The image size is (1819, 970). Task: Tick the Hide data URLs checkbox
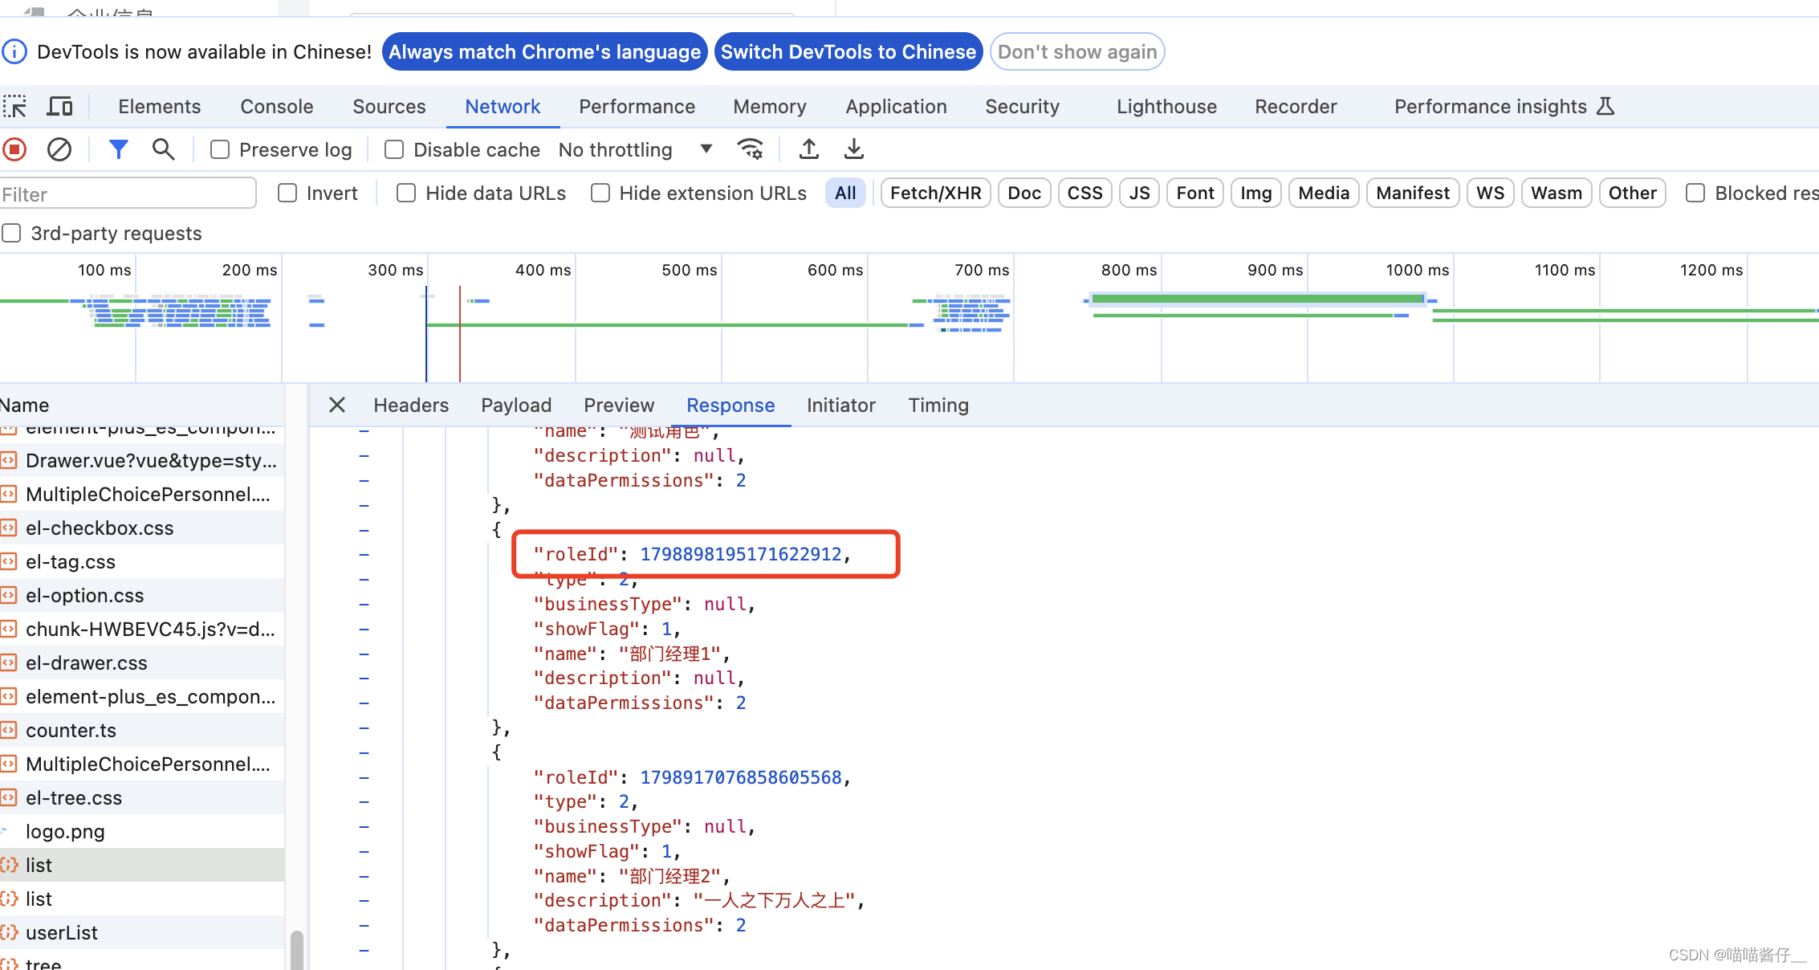[x=406, y=194]
